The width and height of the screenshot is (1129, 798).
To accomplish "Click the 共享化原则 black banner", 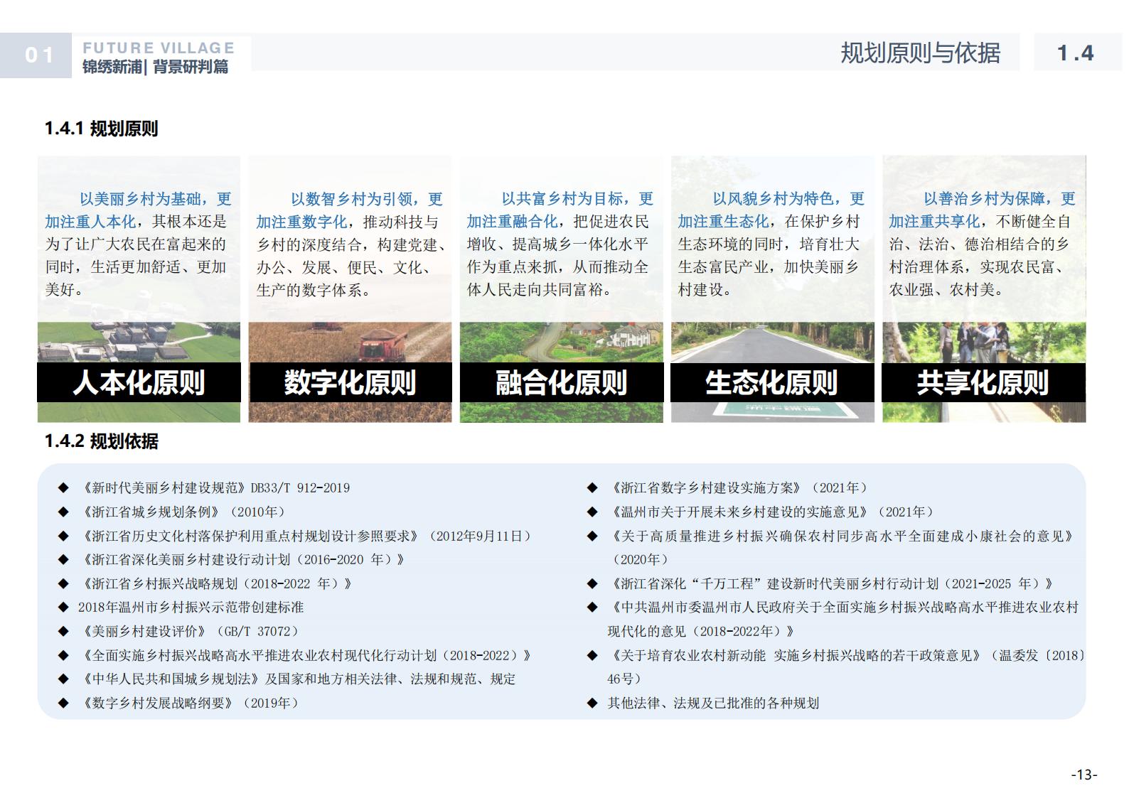I will coord(983,382).
